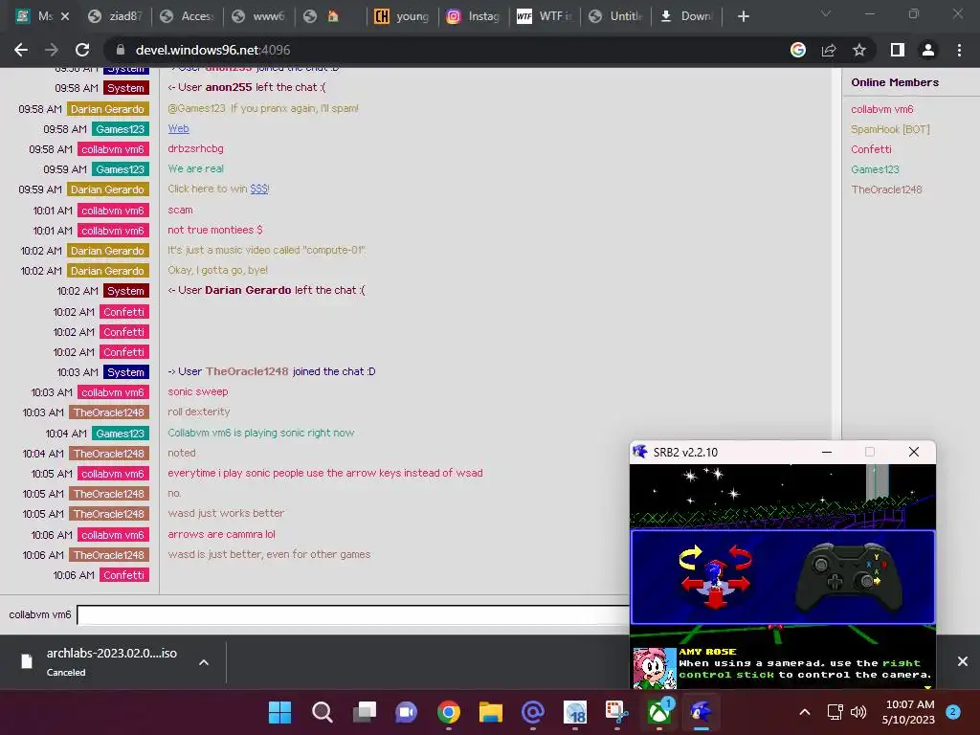
Task: Switch to the Untitled tab
Action: click(616, 16)
